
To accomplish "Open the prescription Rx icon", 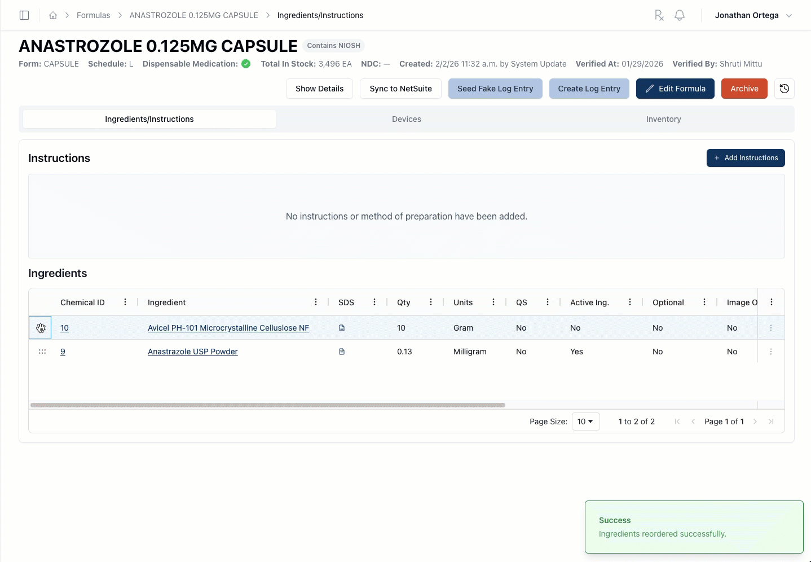I will pos(659,15).
